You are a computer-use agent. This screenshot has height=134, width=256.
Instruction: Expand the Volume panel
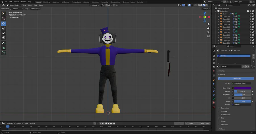[222, 129]
